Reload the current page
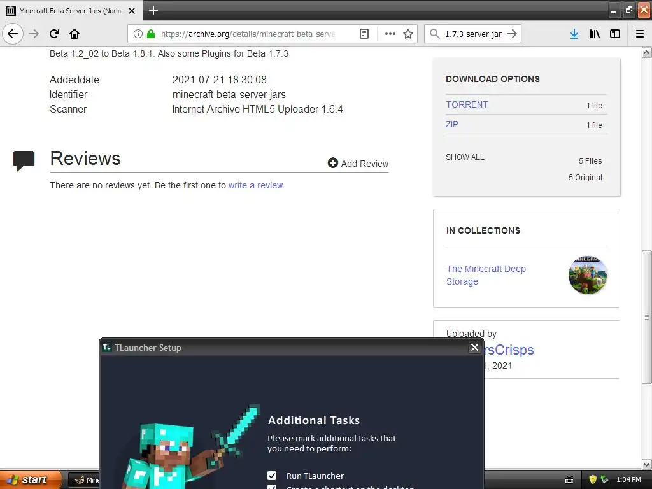Image resolution: width=652 pixels, height=489 pixels. click(x=54, y=34)
